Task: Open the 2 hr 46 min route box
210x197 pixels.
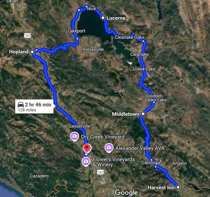Action: tap(35, 107)
